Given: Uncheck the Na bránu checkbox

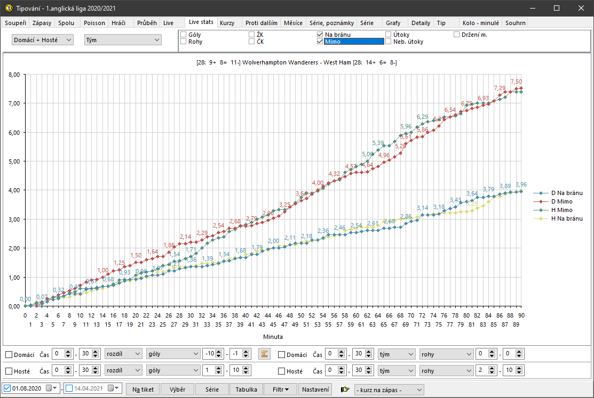Looking at the screenshot, I should point(320,35).
